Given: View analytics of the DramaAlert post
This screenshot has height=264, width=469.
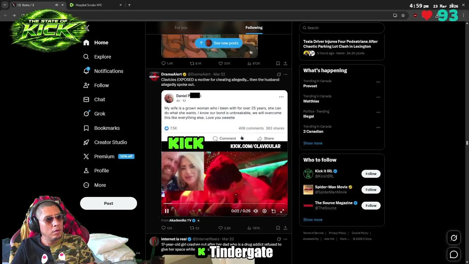Looking at the screenshot, I should 254,228.
